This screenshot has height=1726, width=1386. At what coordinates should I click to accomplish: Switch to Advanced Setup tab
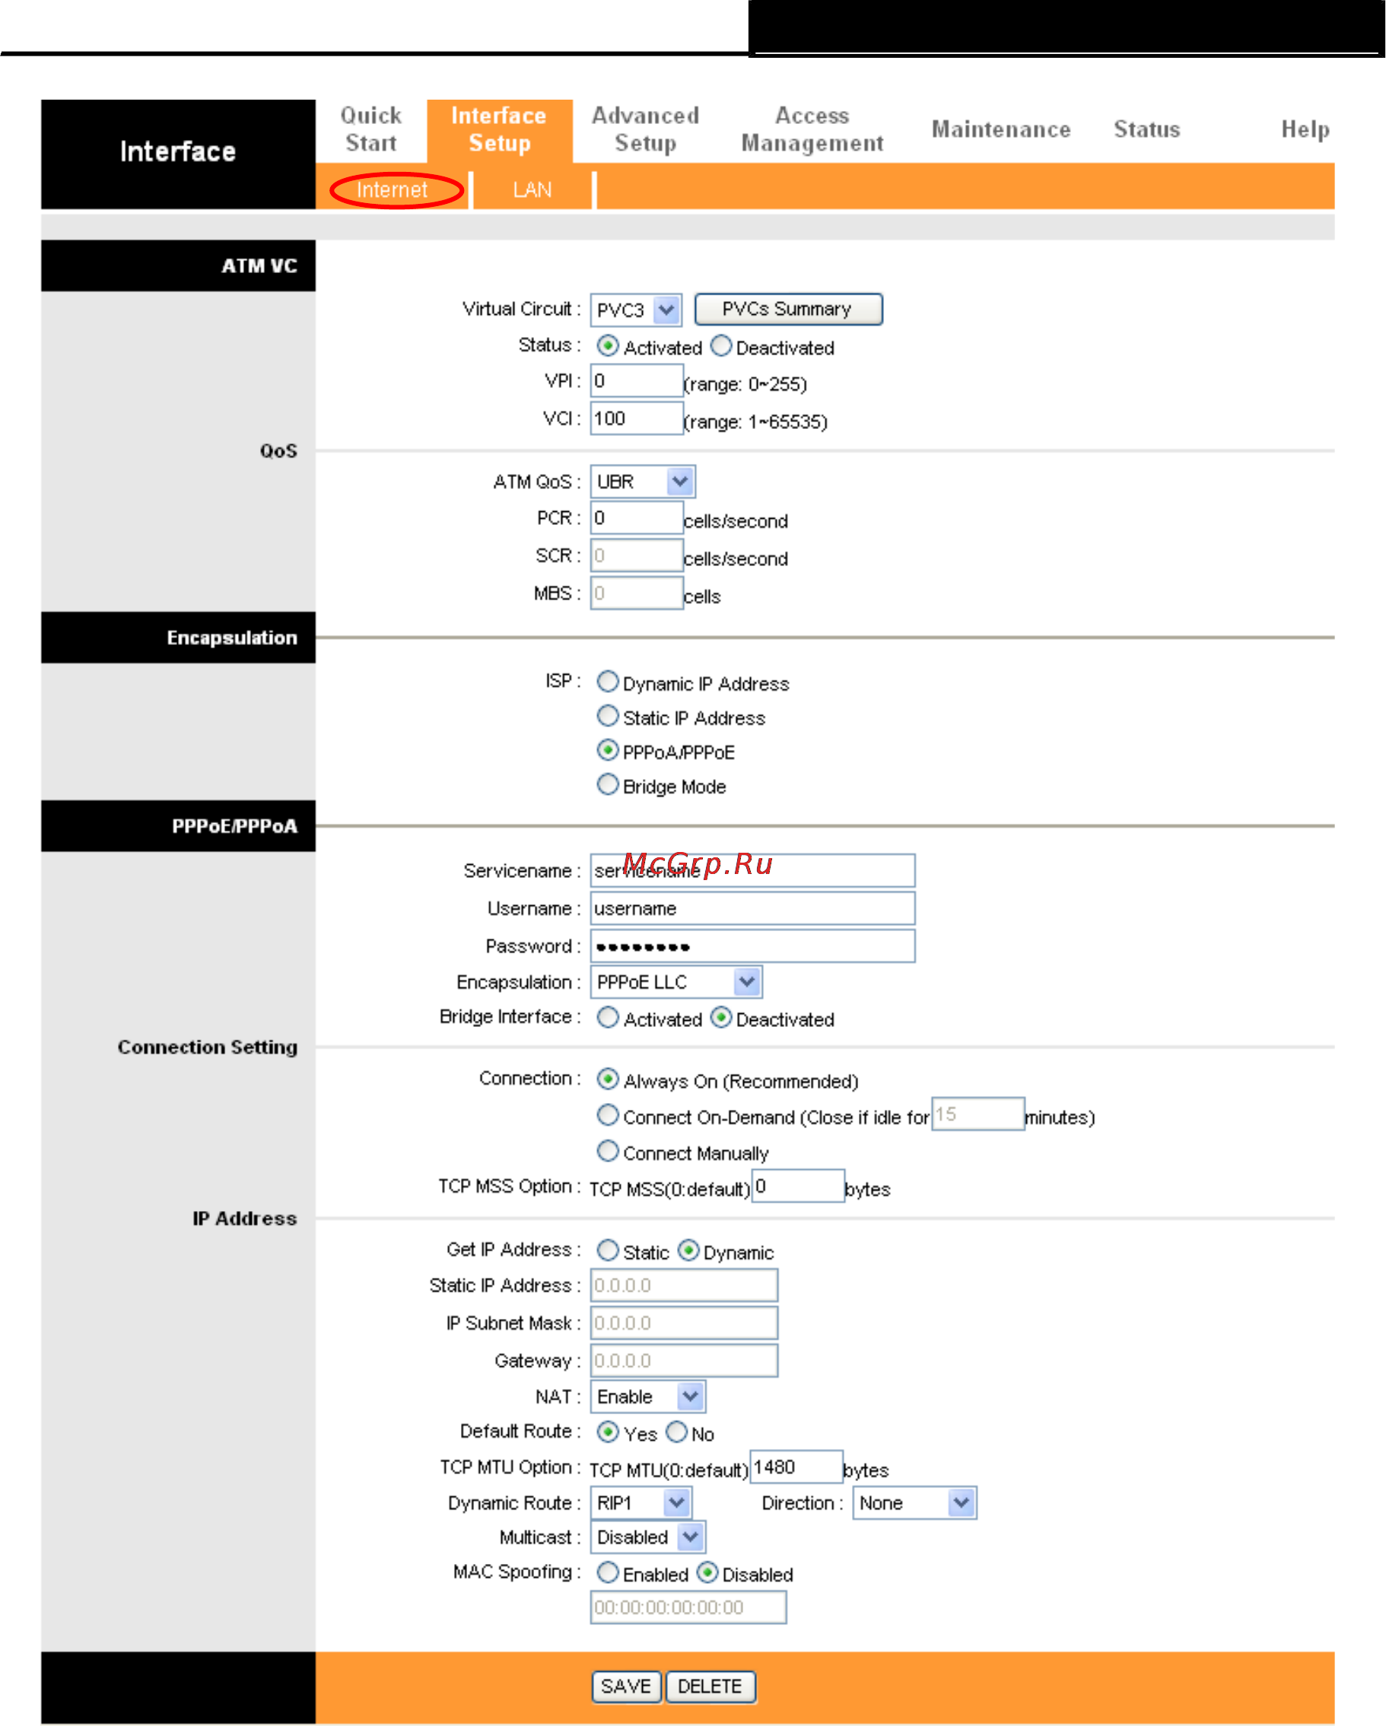pos(645,129)
